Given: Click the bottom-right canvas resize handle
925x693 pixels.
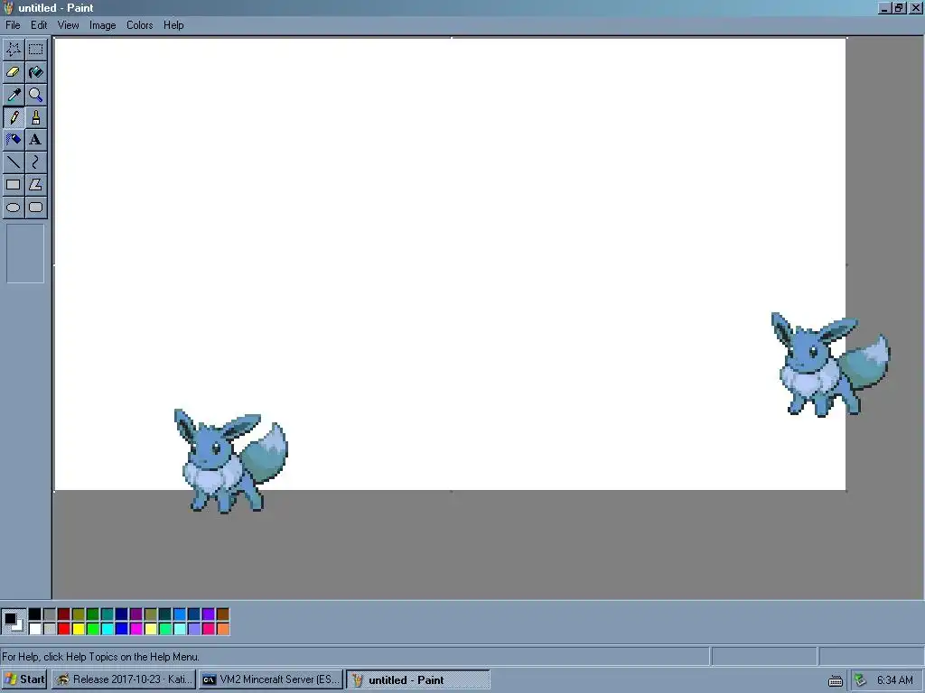Looking at the screenshot, I should pyautogui.click(x=846, y=491).
